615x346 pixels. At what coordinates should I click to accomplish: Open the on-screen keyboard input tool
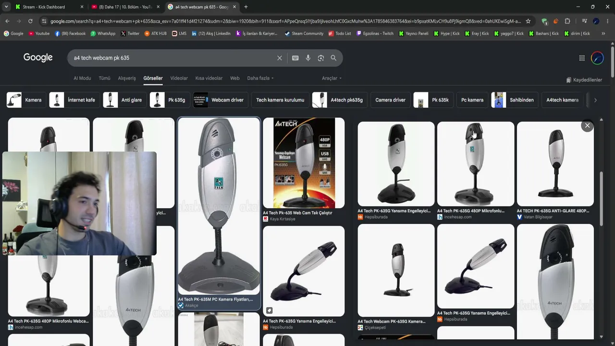pos(295,58)
